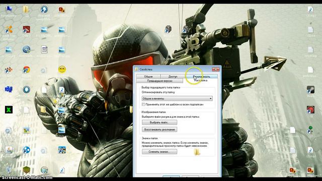Open the 'Общие элементы' dropdown
Viewport: 322px width, 181px height.
(177, 99)
